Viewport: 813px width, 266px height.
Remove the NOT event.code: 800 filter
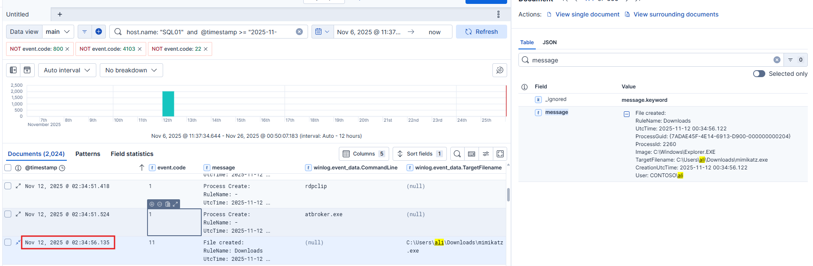pos(67,49)
